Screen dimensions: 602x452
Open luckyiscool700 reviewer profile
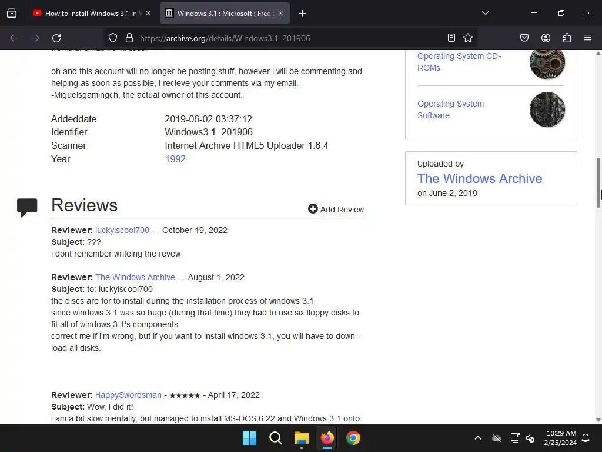click(122, 230)
